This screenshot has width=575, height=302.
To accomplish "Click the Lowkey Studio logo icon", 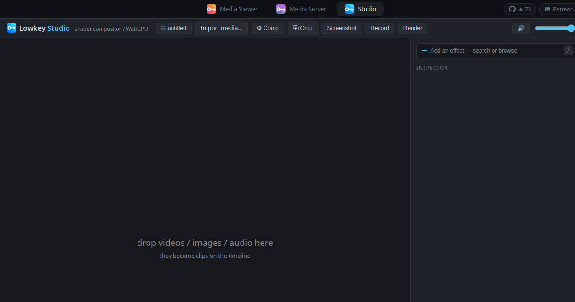I will (11, 28).
